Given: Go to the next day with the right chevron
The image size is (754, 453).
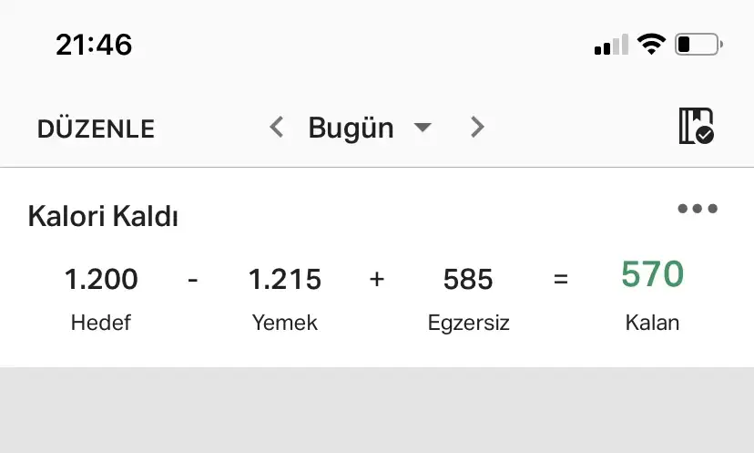Looking at the screenshot, I should [x=476, y=128].
